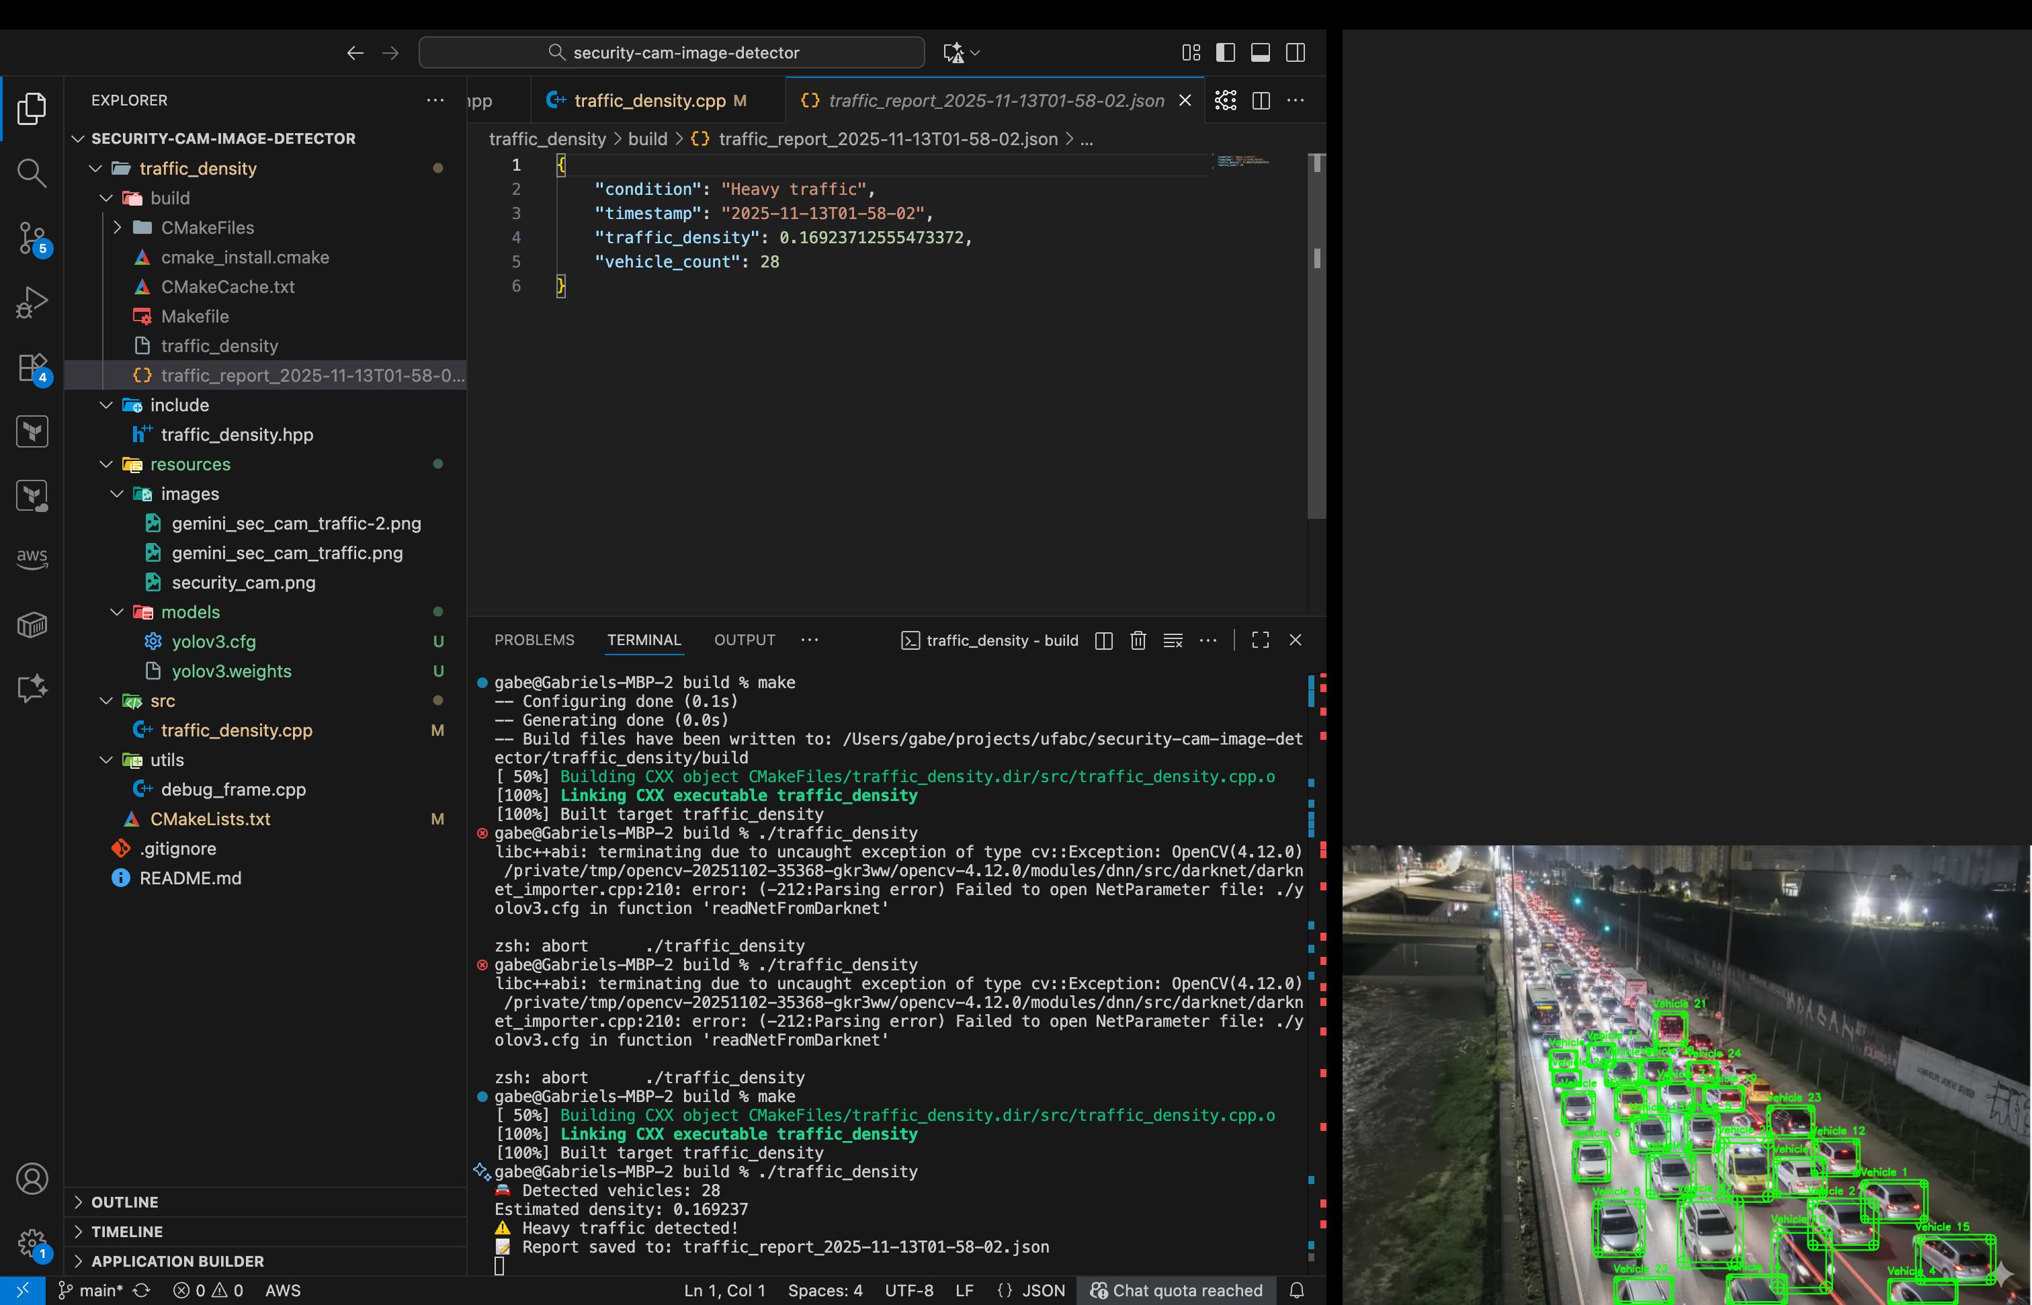
Task: Switch to the PROBLEMS panel tab
Action: (534, 640)
